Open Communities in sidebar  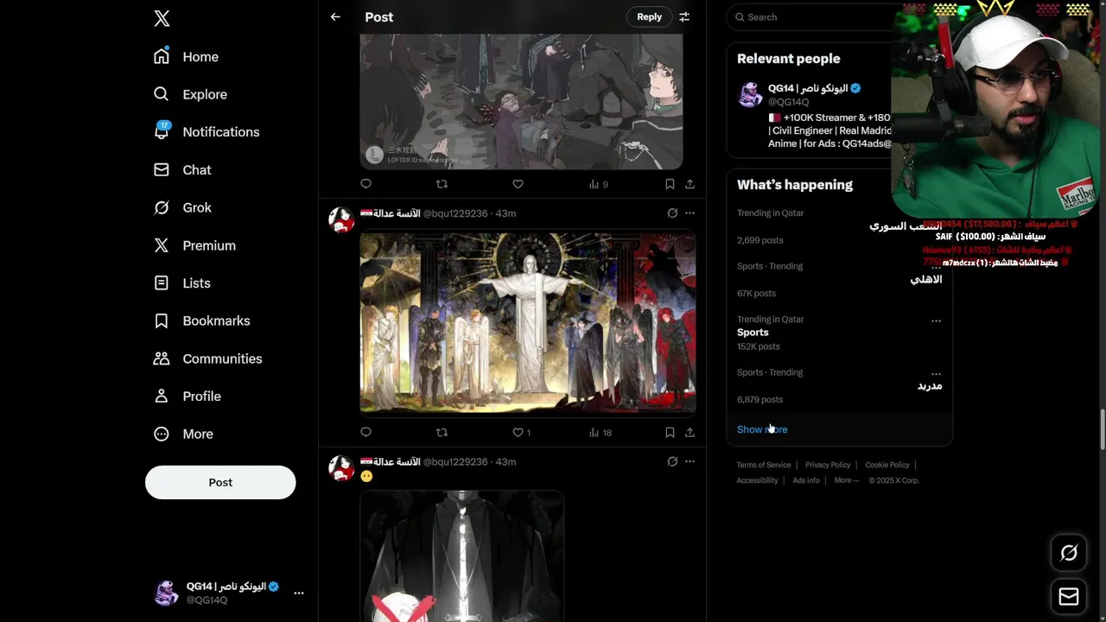[x=207, y=359]
